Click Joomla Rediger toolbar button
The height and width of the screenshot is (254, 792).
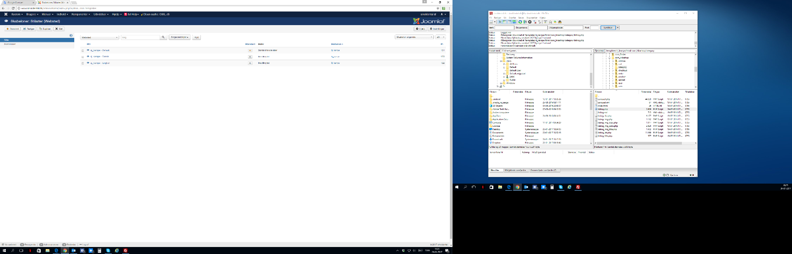[29, 29]
